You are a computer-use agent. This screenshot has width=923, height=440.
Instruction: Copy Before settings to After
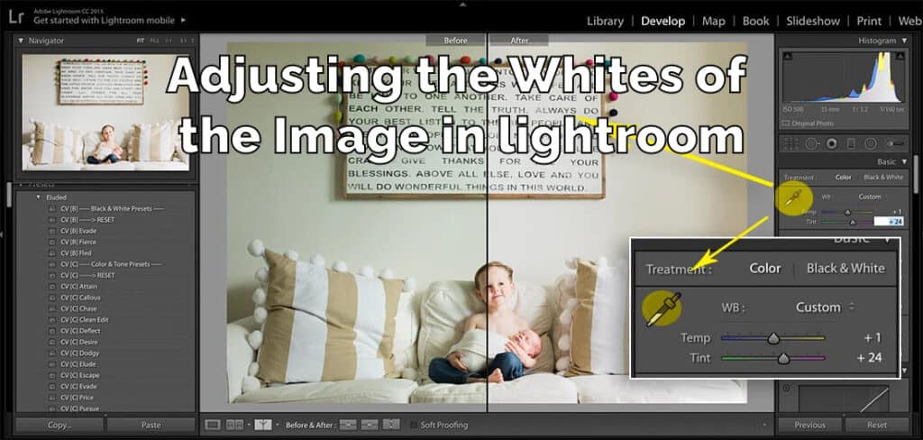[x=348, y=425]
